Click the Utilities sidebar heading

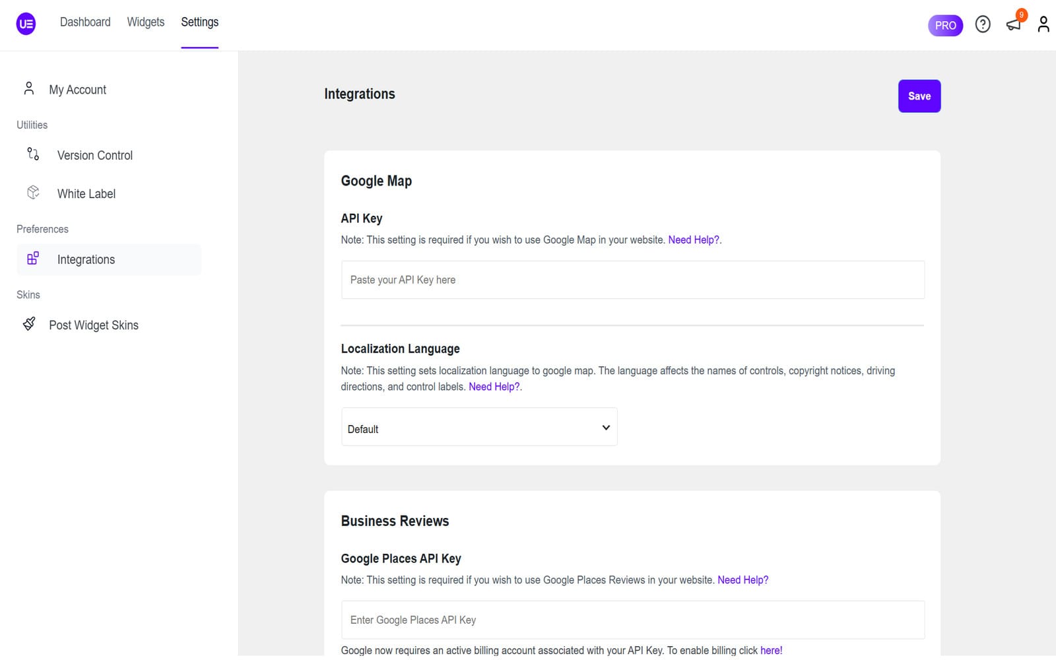(32, 125)
